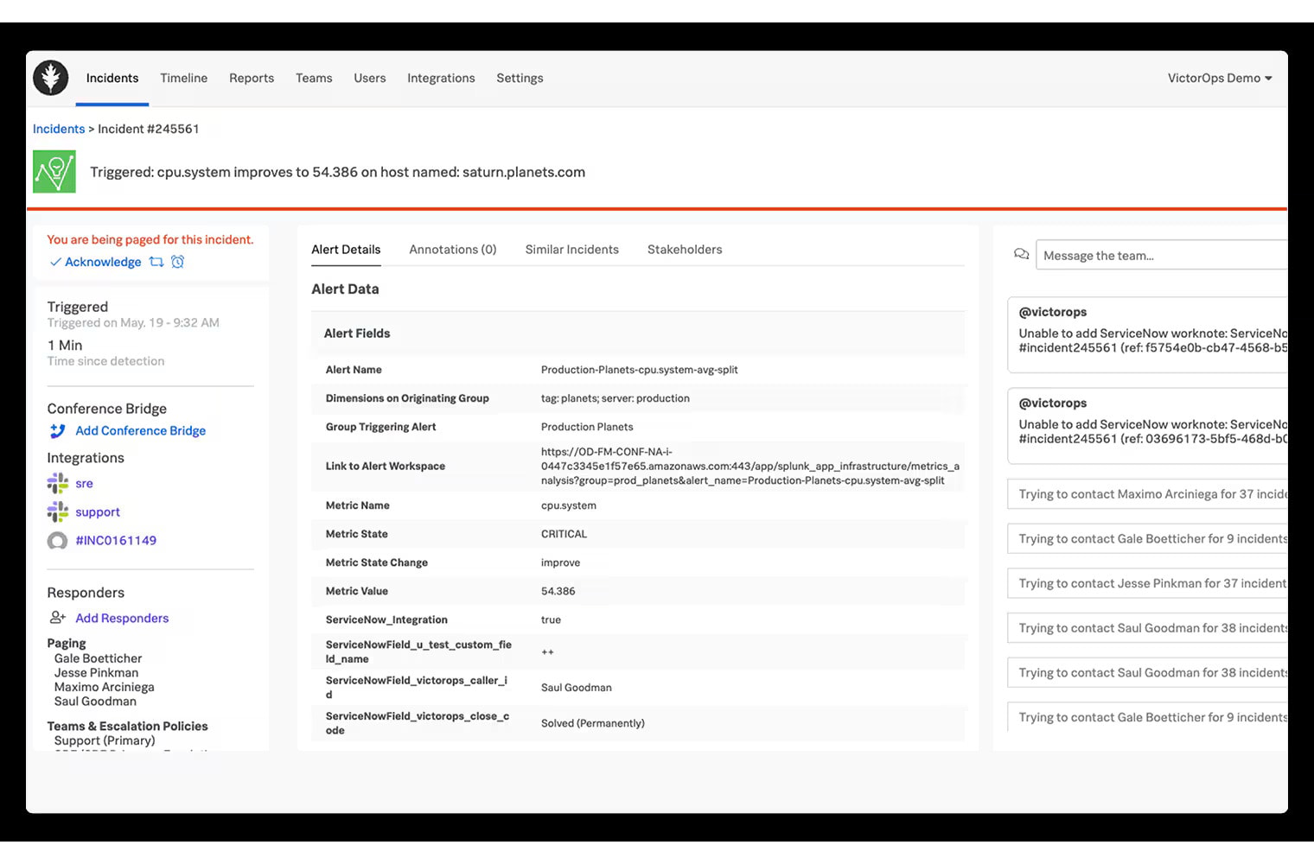Switch to the Annotations (0) tab
Viewport: 1314px width, 864px height.
point(452,249)
